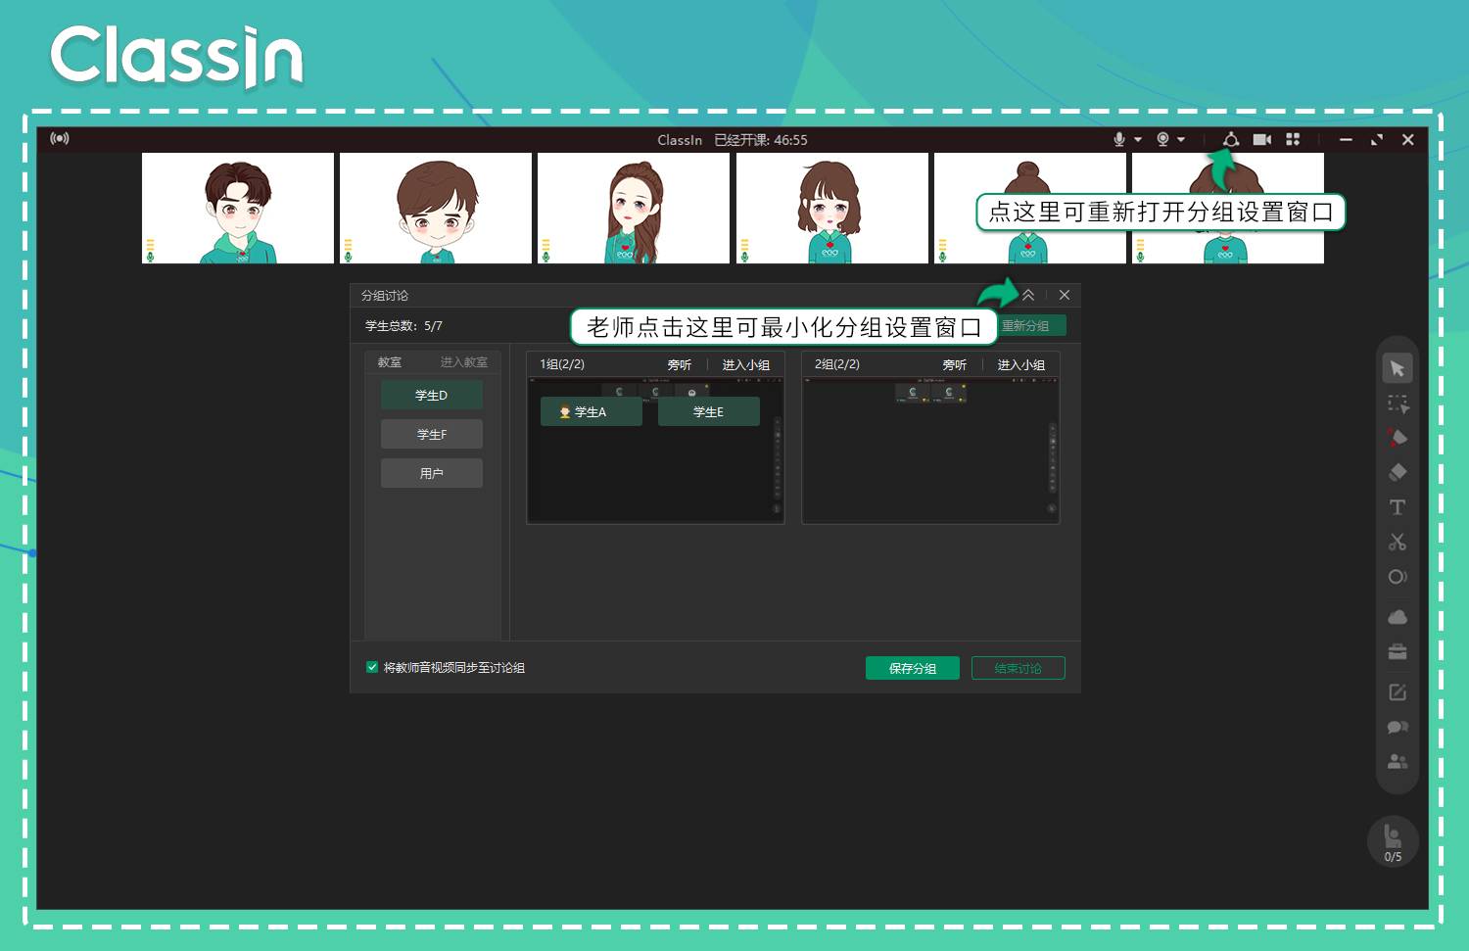Expand camera device options arrow
Screen dimensions: 1469x951
click(x=1181, y=139)
